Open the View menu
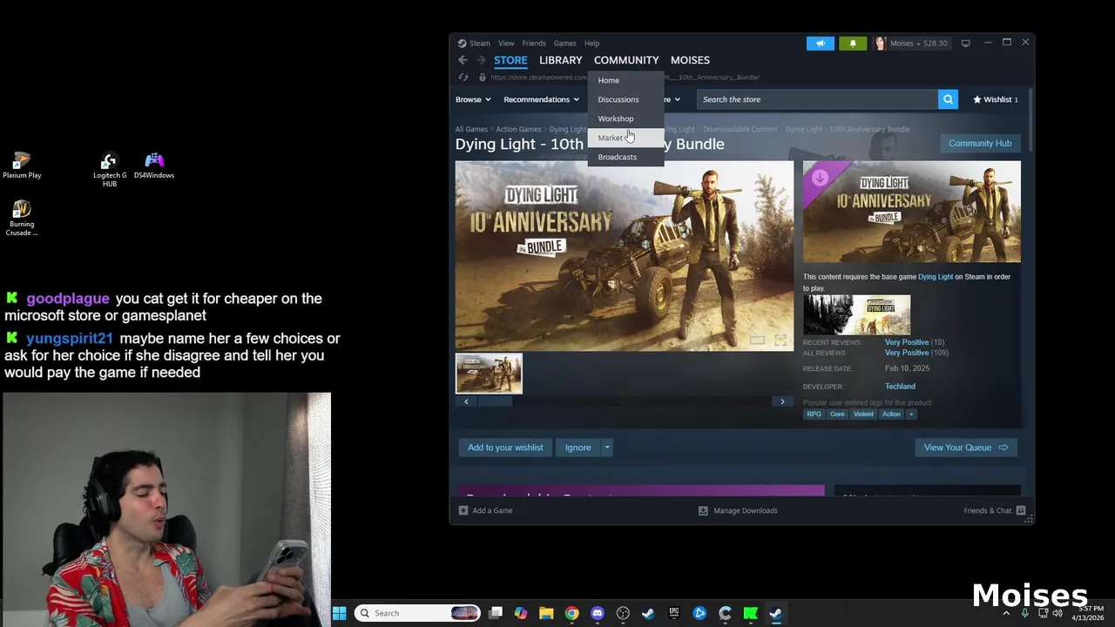 coord(506,43)
